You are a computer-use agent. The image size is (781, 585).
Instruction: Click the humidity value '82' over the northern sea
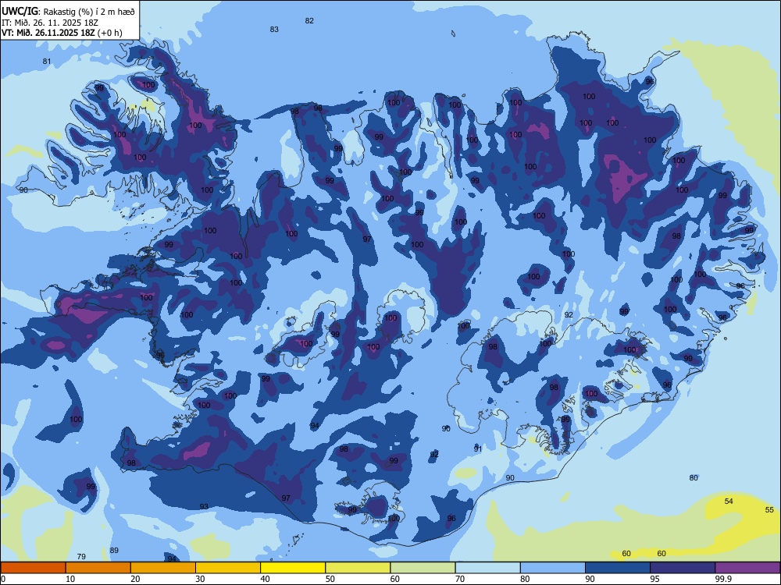point(309,21)
